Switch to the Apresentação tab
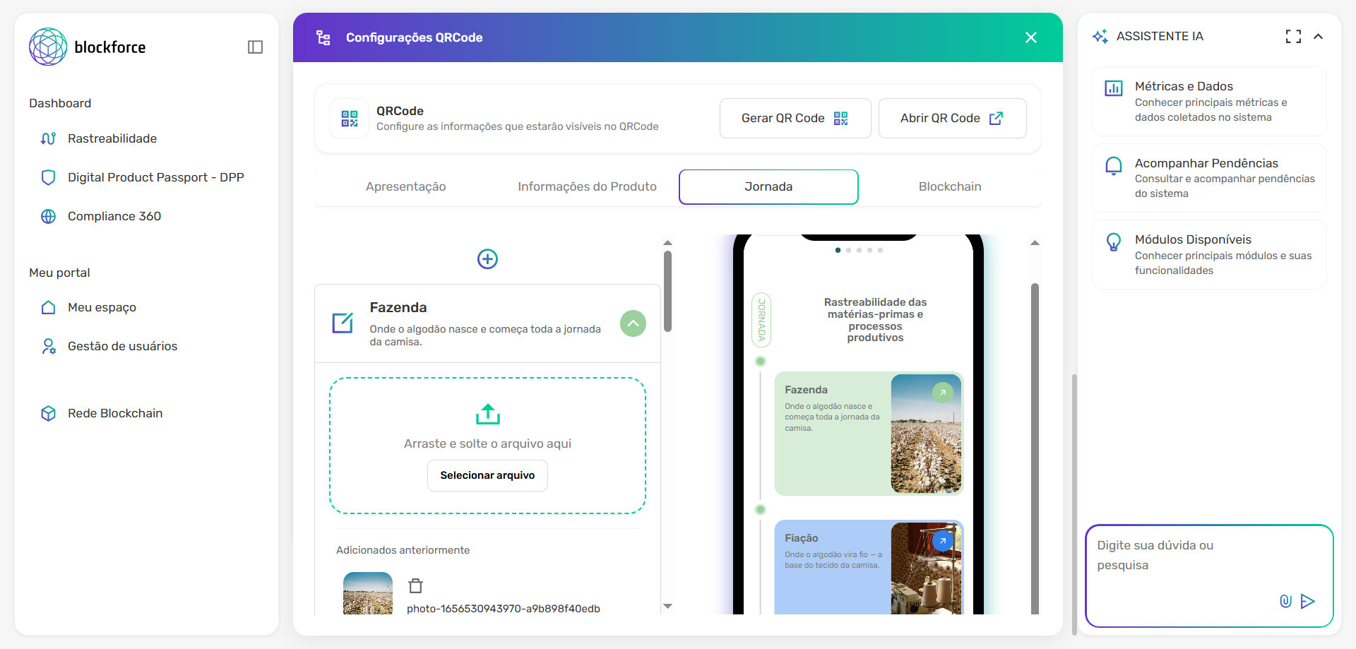This screenshot has width=1356, height=649. coord(405,186)
